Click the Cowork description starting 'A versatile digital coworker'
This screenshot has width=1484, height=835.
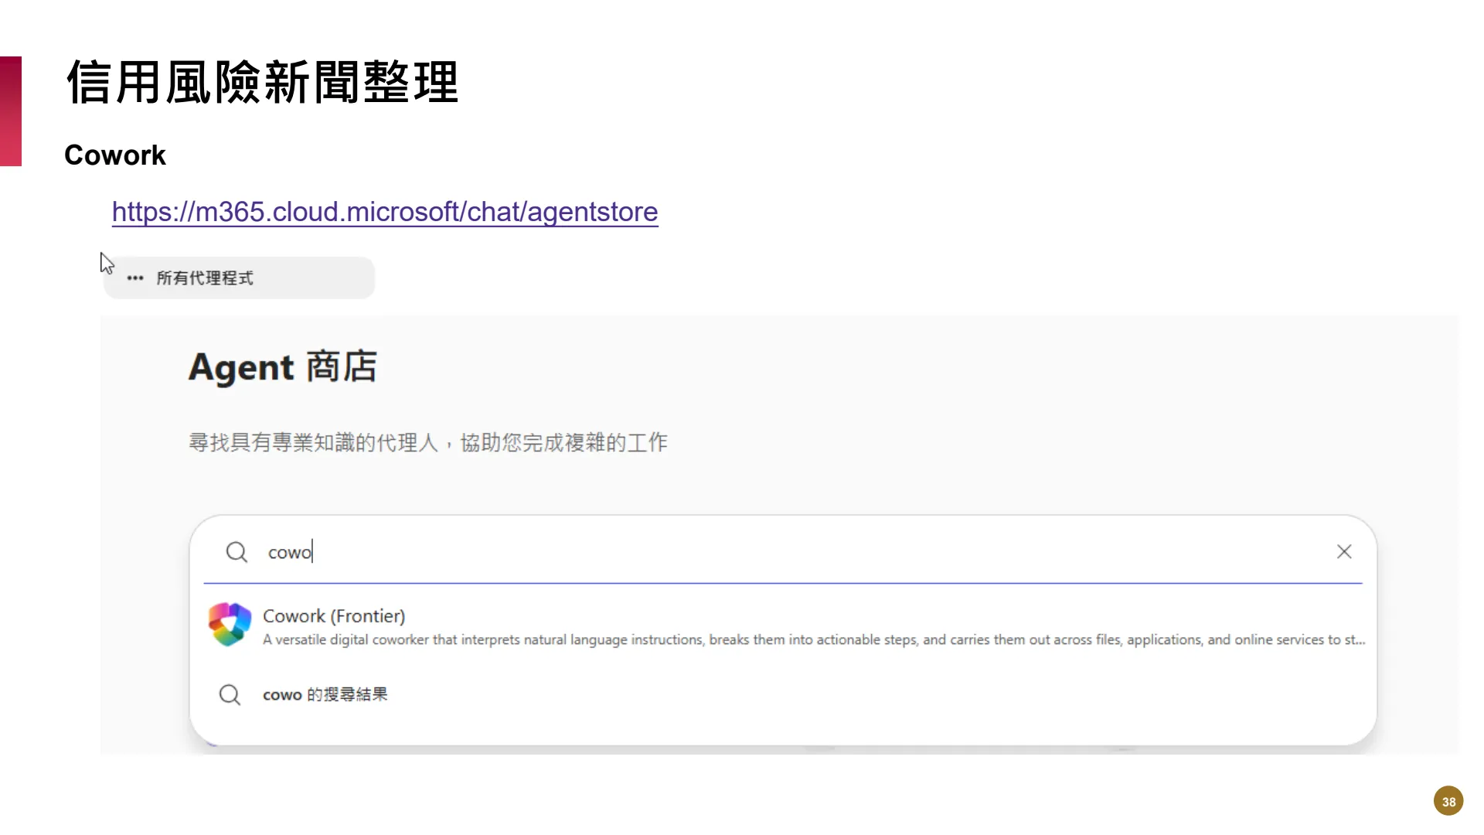814,640
